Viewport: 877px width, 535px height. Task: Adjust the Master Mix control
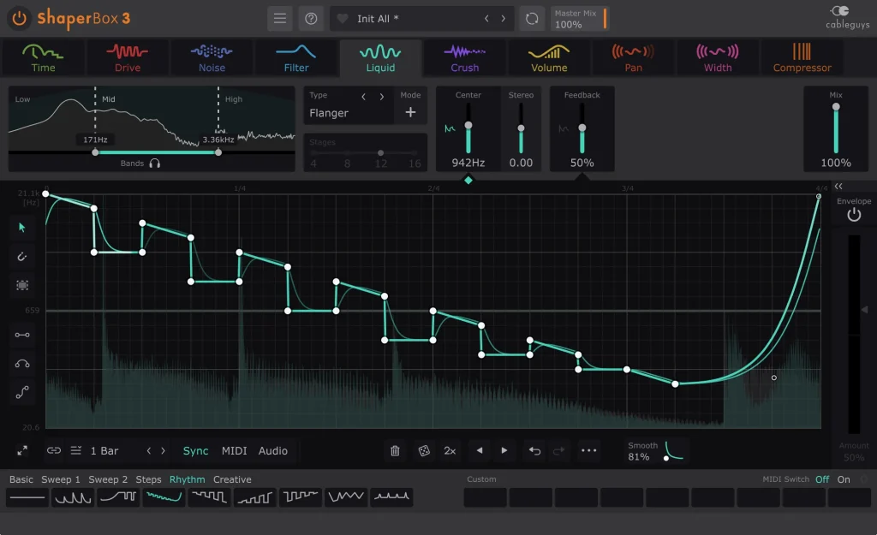tap(579, 19)
